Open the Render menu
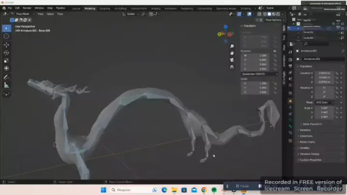This screenshot has width=347, height=195. (x=27, y=8)
